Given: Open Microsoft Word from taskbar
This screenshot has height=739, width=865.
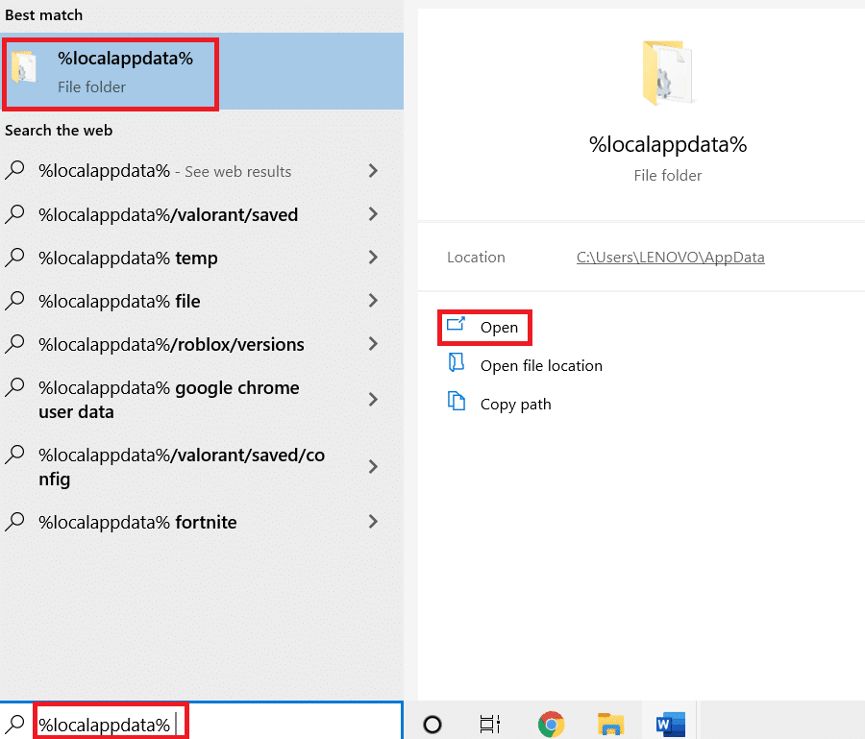Looking at the screenshot, I should (670, 725).
